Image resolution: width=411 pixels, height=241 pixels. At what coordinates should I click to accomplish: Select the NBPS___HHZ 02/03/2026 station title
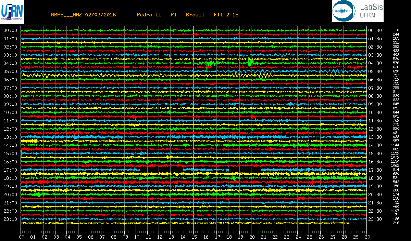(x=83, y=15)
